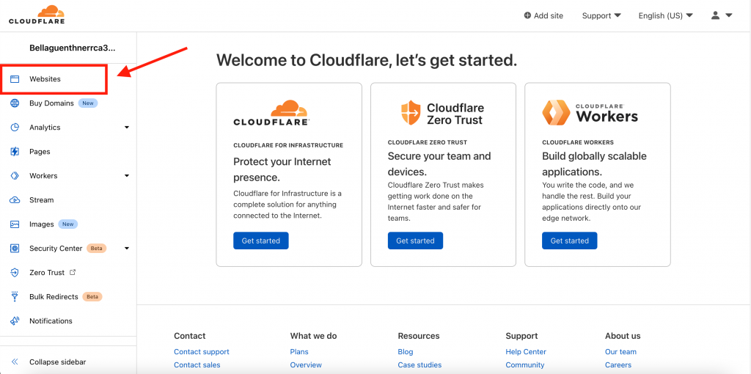Image resolution: width=751 pixels, height=374 pixels.
Task: Click Get started under Cloudflare Zero Trust
Action: click(x=415, y=241)
